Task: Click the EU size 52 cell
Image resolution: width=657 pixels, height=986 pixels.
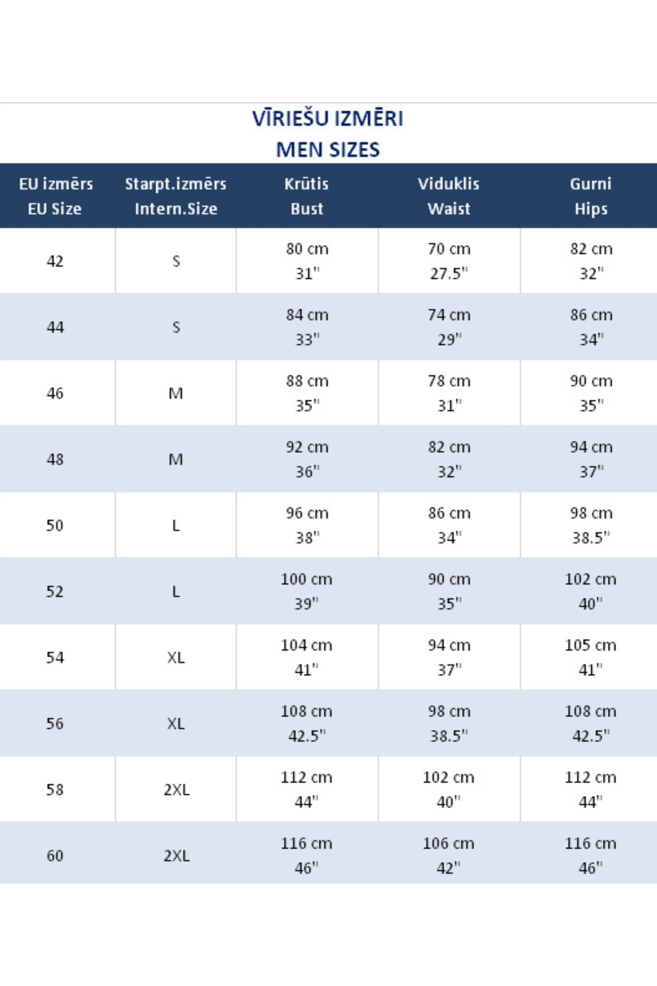Action: [x=55, y=591]
